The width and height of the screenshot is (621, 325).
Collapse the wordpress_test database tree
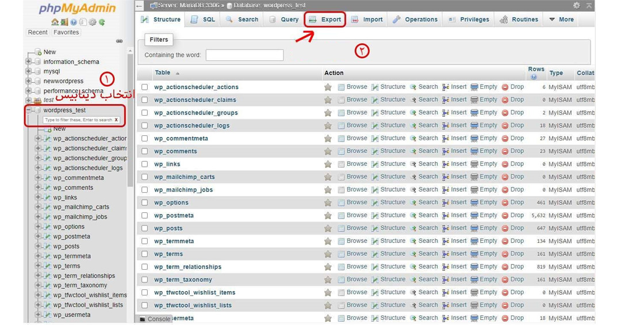pyautogui.click(x=29, y=110)
